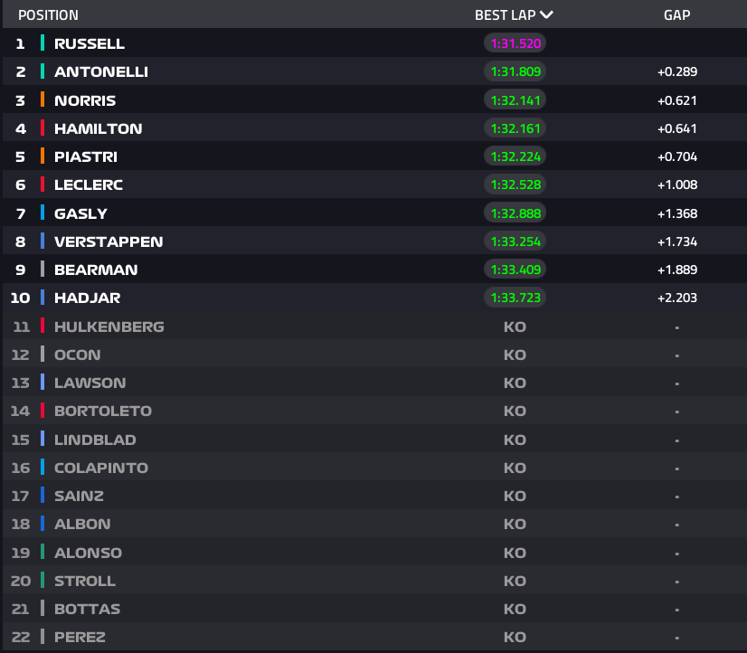Open Leclerc's driver entry
Viewport: 747px width, 653px height.
point(88,185)
